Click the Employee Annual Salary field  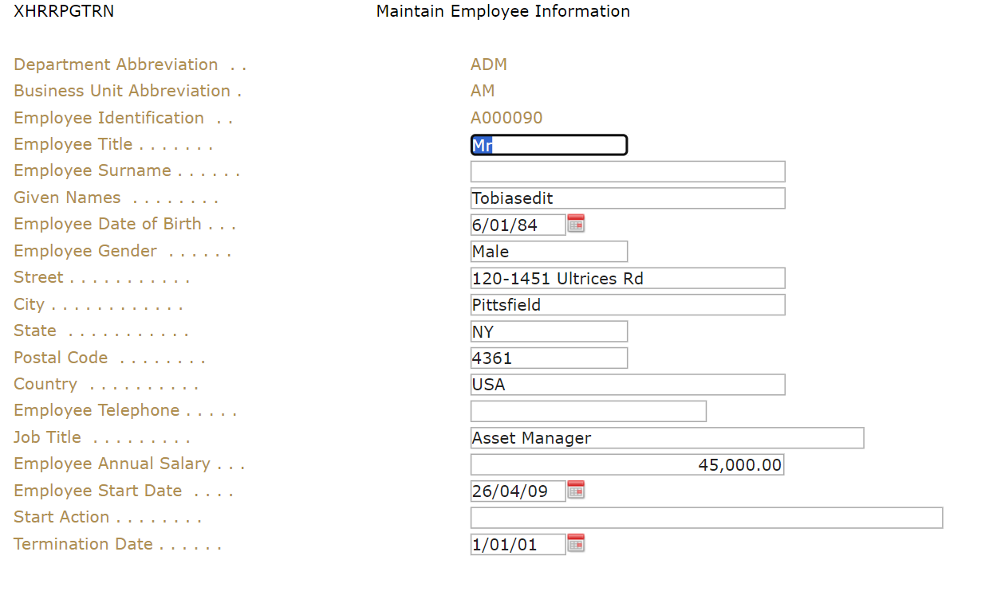point(627,464)
